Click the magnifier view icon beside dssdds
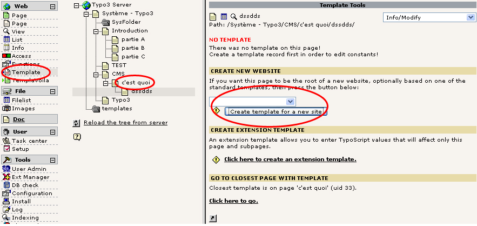 [x=233, y=17]
